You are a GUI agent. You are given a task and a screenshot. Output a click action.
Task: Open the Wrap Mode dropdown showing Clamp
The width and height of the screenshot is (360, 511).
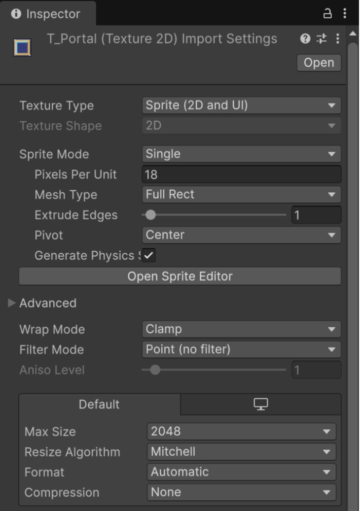(x=241, y=329)
